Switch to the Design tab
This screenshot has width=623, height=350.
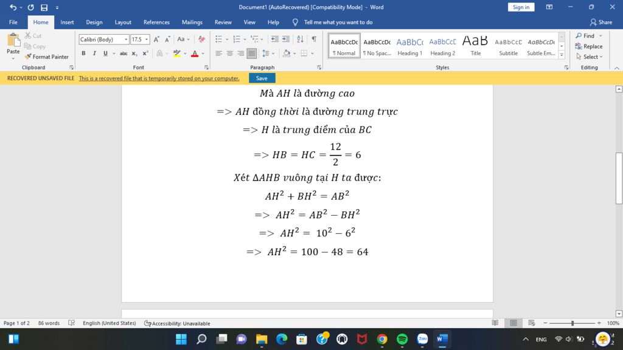coord(94,22)
